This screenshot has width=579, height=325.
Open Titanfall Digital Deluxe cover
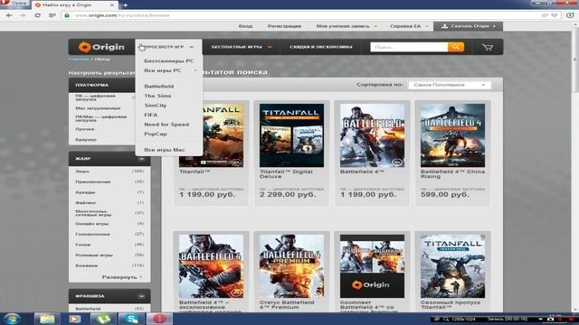[291, 135]
